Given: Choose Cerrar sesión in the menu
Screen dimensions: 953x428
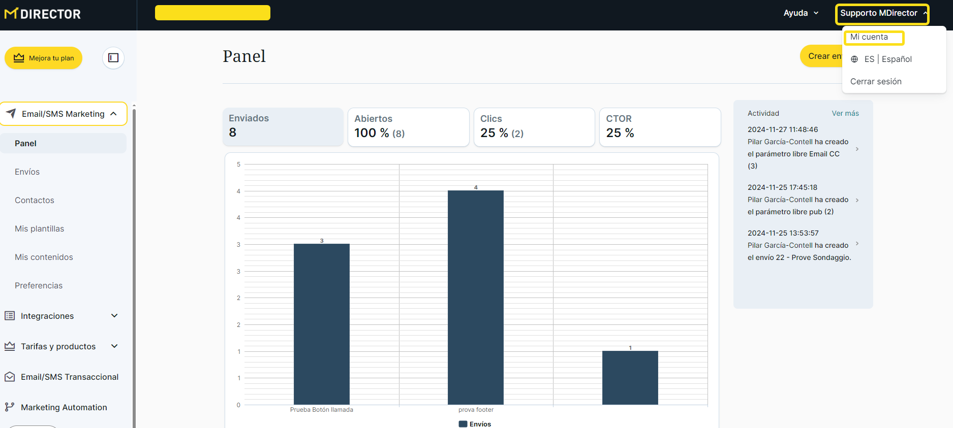Looking at the screenshot, I should [x=876, y=81].
